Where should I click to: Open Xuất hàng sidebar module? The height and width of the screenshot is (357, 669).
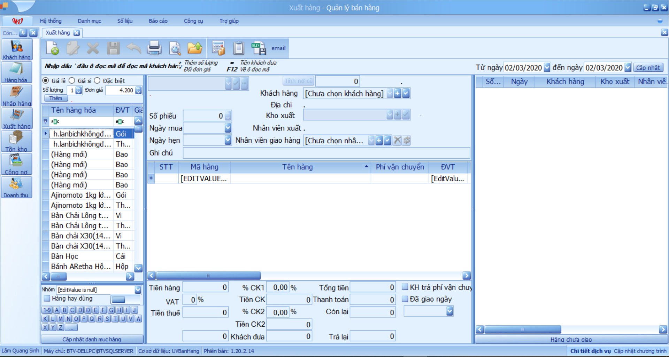[17, 118]
